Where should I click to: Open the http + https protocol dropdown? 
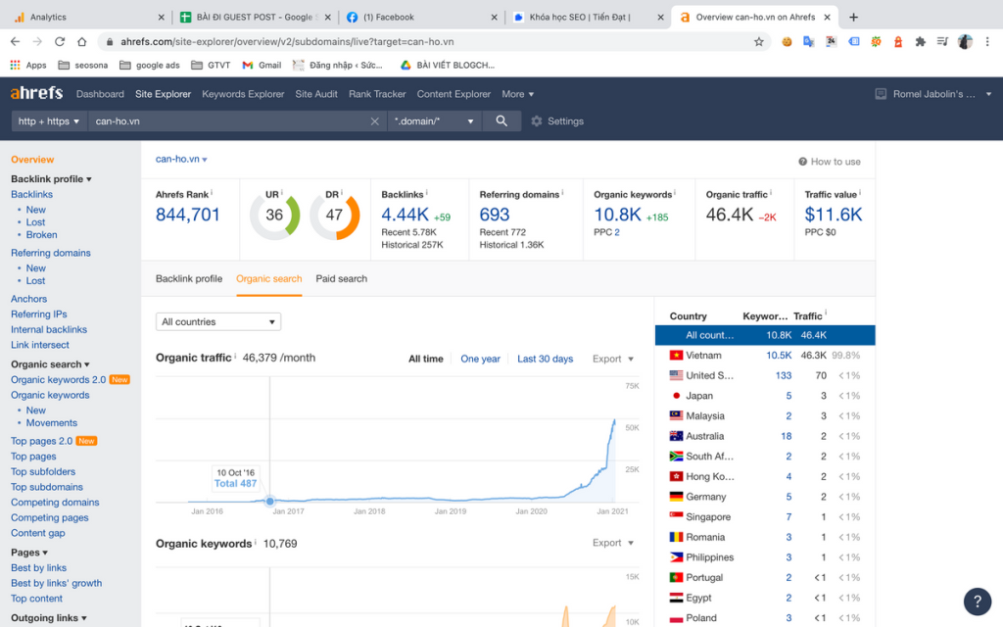49,121
